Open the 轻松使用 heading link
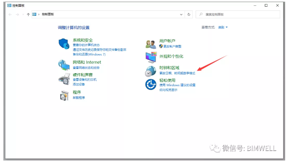This screenshot has width=291, height=163. pyautogui.click(x=167, y=80)
